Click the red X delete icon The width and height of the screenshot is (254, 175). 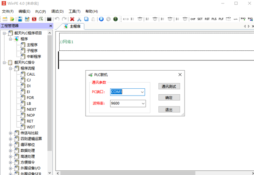(72, 19)
